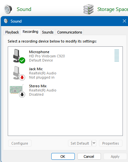Open device Properties button
Viewport: 128px width, 162px height.
111,143
